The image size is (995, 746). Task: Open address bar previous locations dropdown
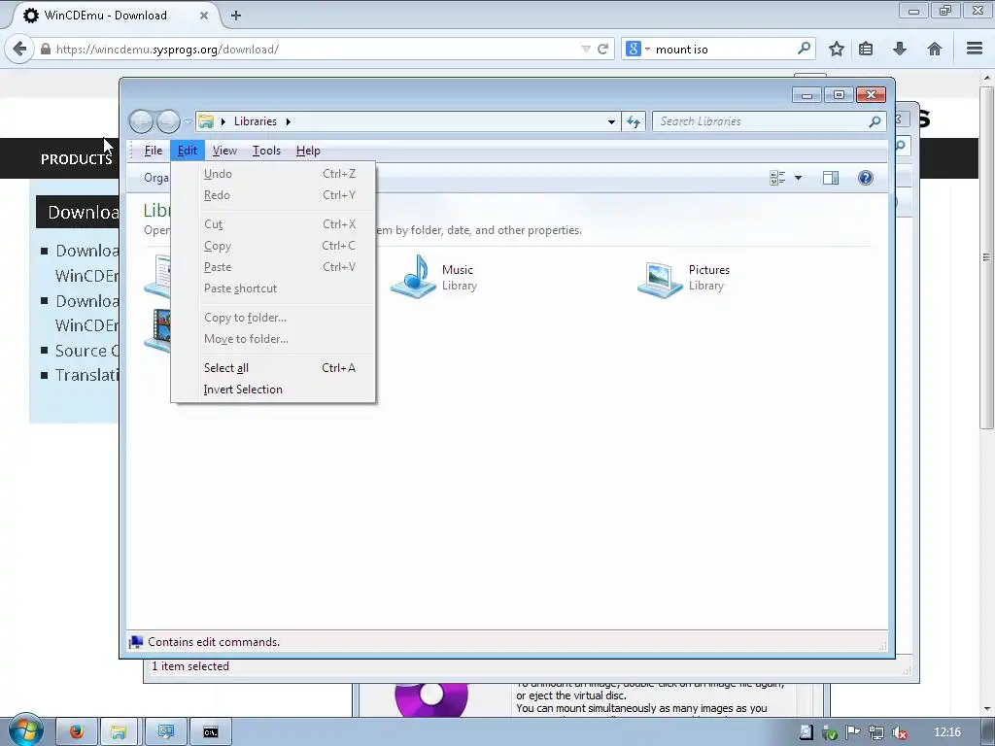611,121
